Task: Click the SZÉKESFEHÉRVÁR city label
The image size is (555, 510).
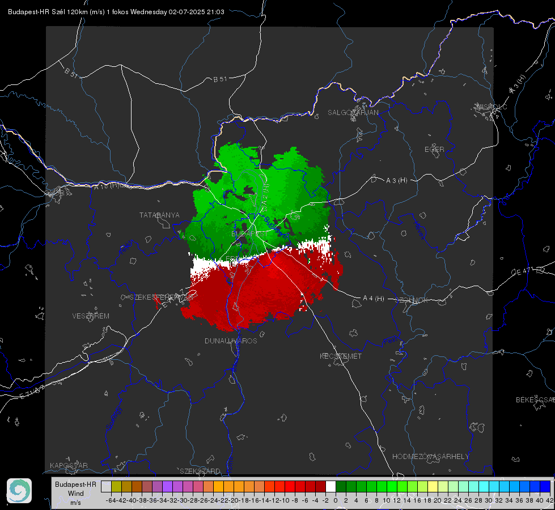Action: [x=162, y=297]
